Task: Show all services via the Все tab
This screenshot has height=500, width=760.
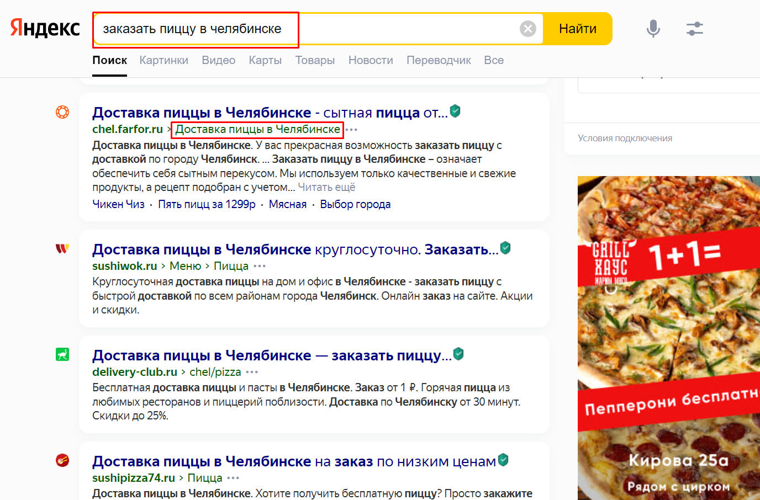Action: click(494, 60)
